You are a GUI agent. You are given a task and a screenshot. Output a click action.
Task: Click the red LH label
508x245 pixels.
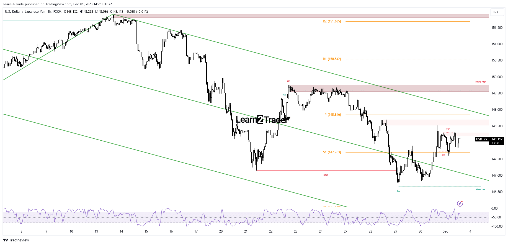(x=288, y=81)
